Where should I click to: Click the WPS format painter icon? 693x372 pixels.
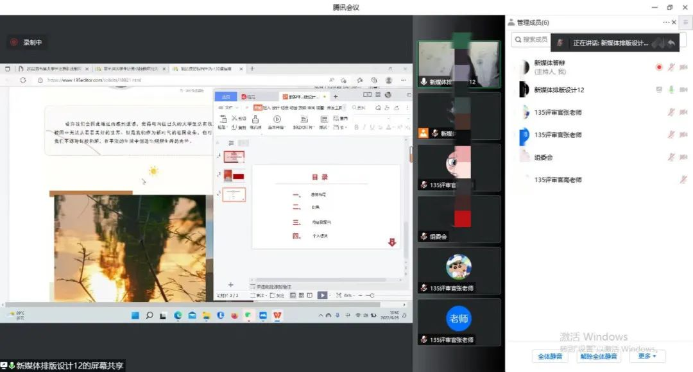[255, 119]
